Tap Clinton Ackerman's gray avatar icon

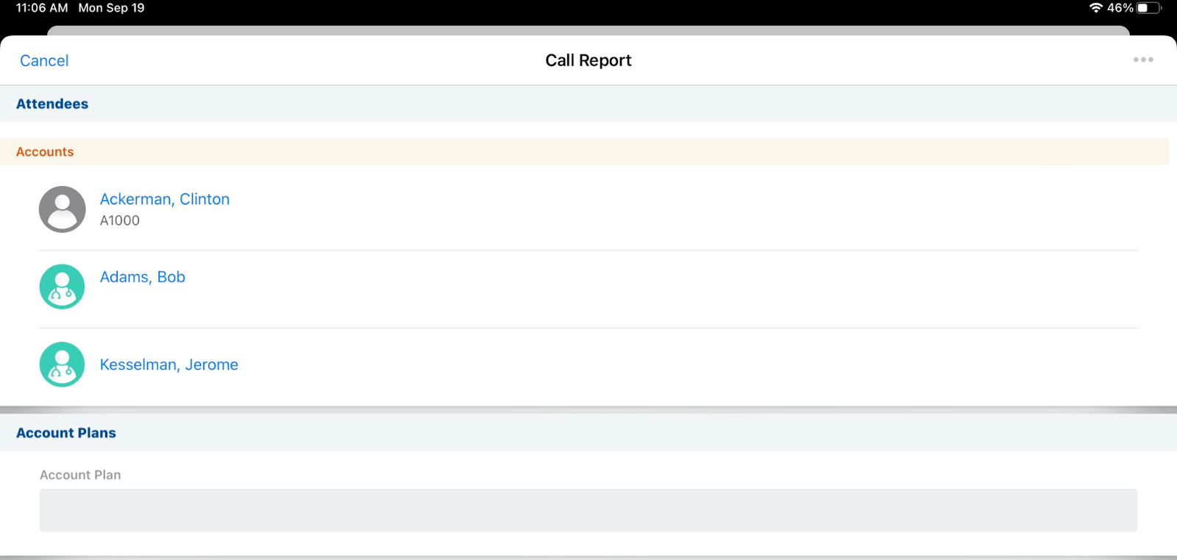(x=63, y=209)
